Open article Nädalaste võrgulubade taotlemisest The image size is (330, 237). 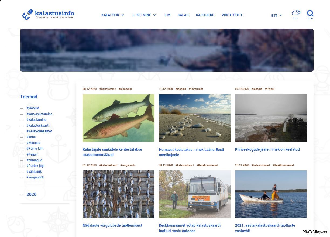pos(112,225)
